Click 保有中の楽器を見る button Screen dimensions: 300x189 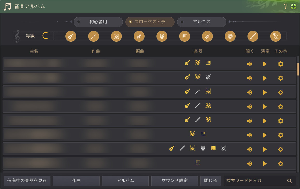(x=27, y=181)
